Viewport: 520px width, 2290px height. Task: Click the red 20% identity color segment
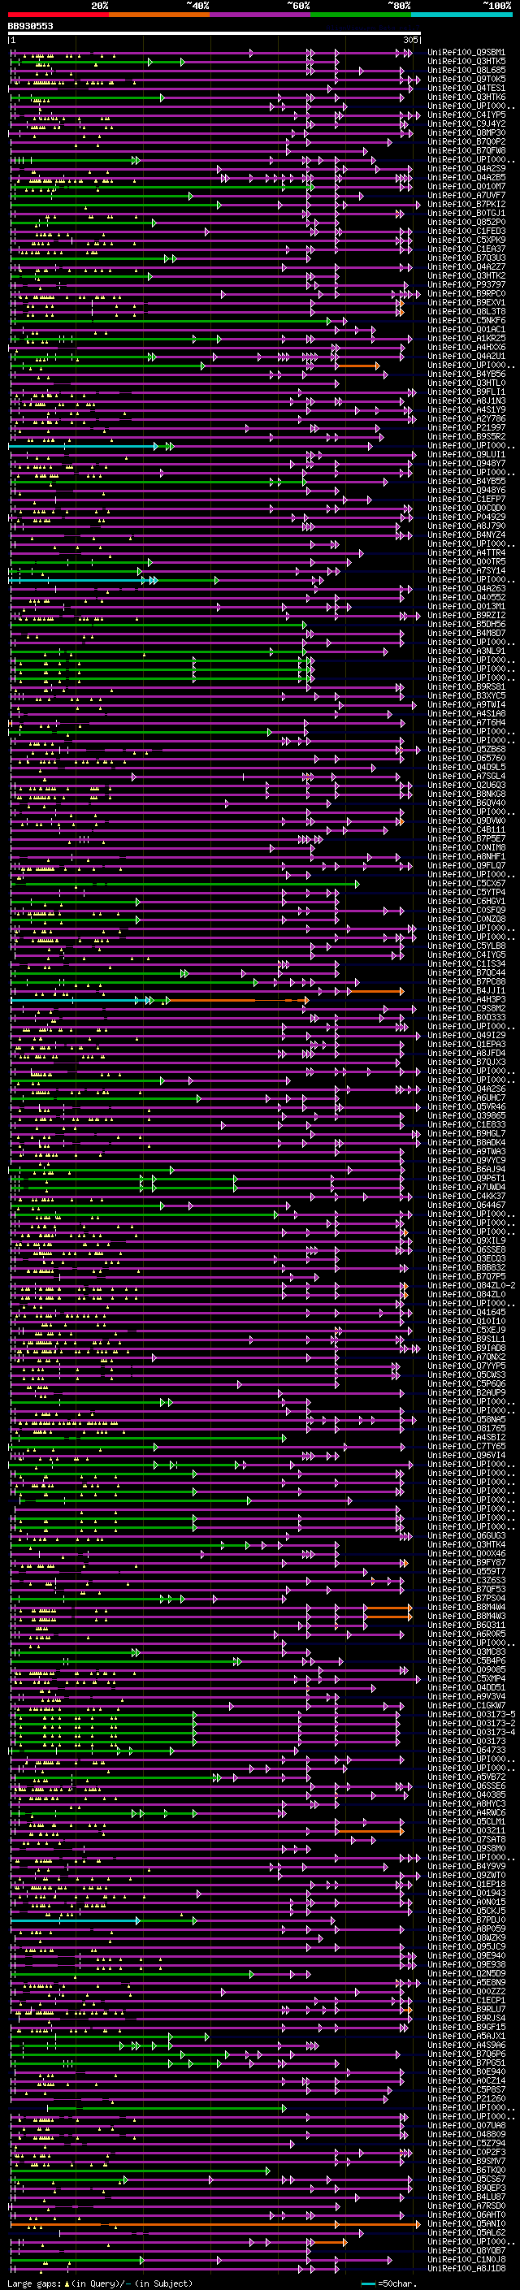[x=58, y=15]
